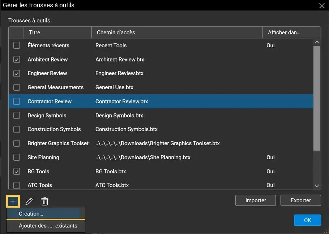Enable the Site Planning checkbox
Screen dimensions: 329x234
coord(16,157)
